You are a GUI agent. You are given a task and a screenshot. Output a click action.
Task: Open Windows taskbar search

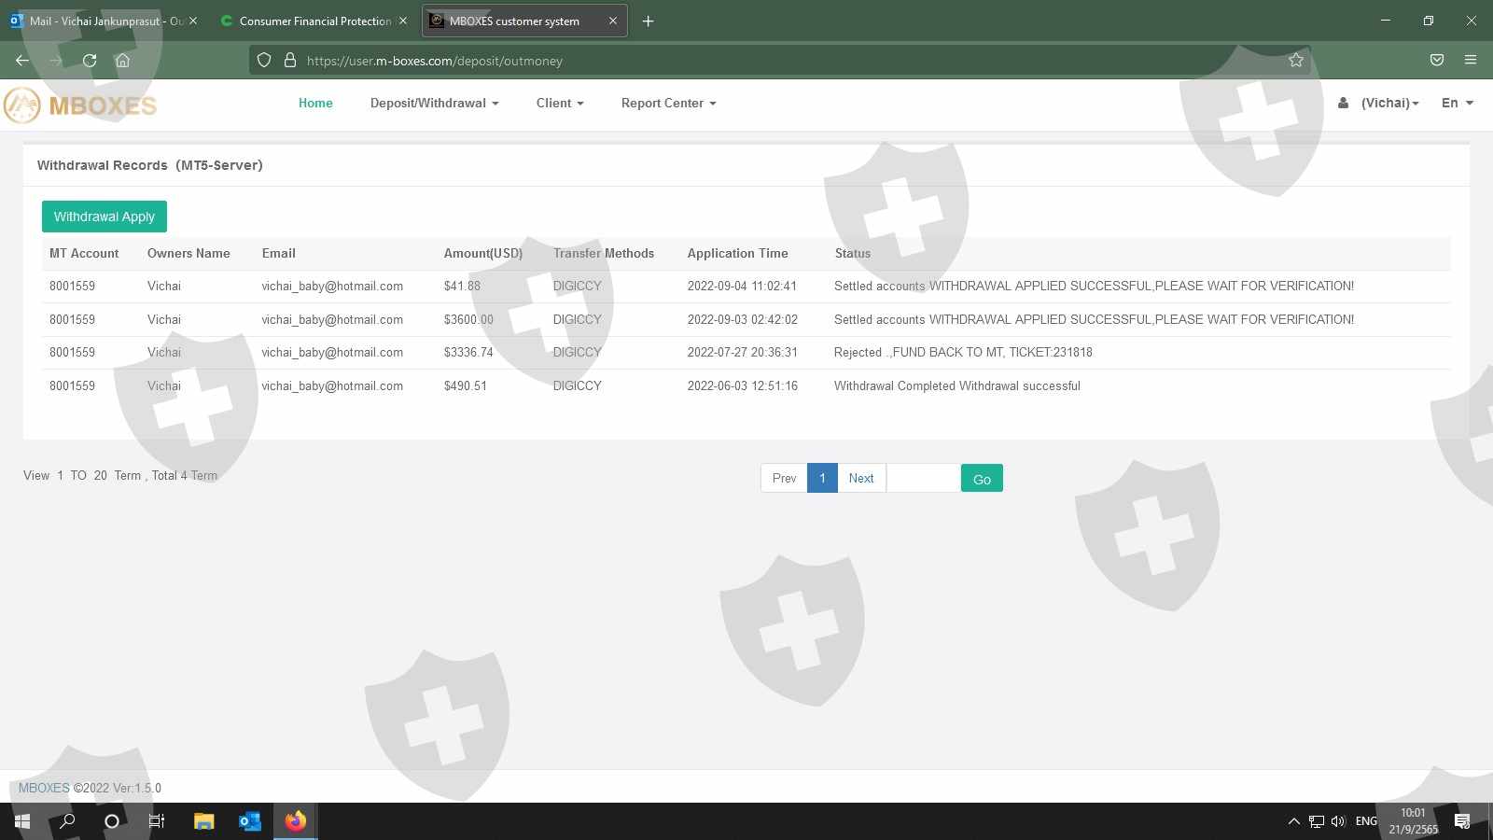coord(67,821)
